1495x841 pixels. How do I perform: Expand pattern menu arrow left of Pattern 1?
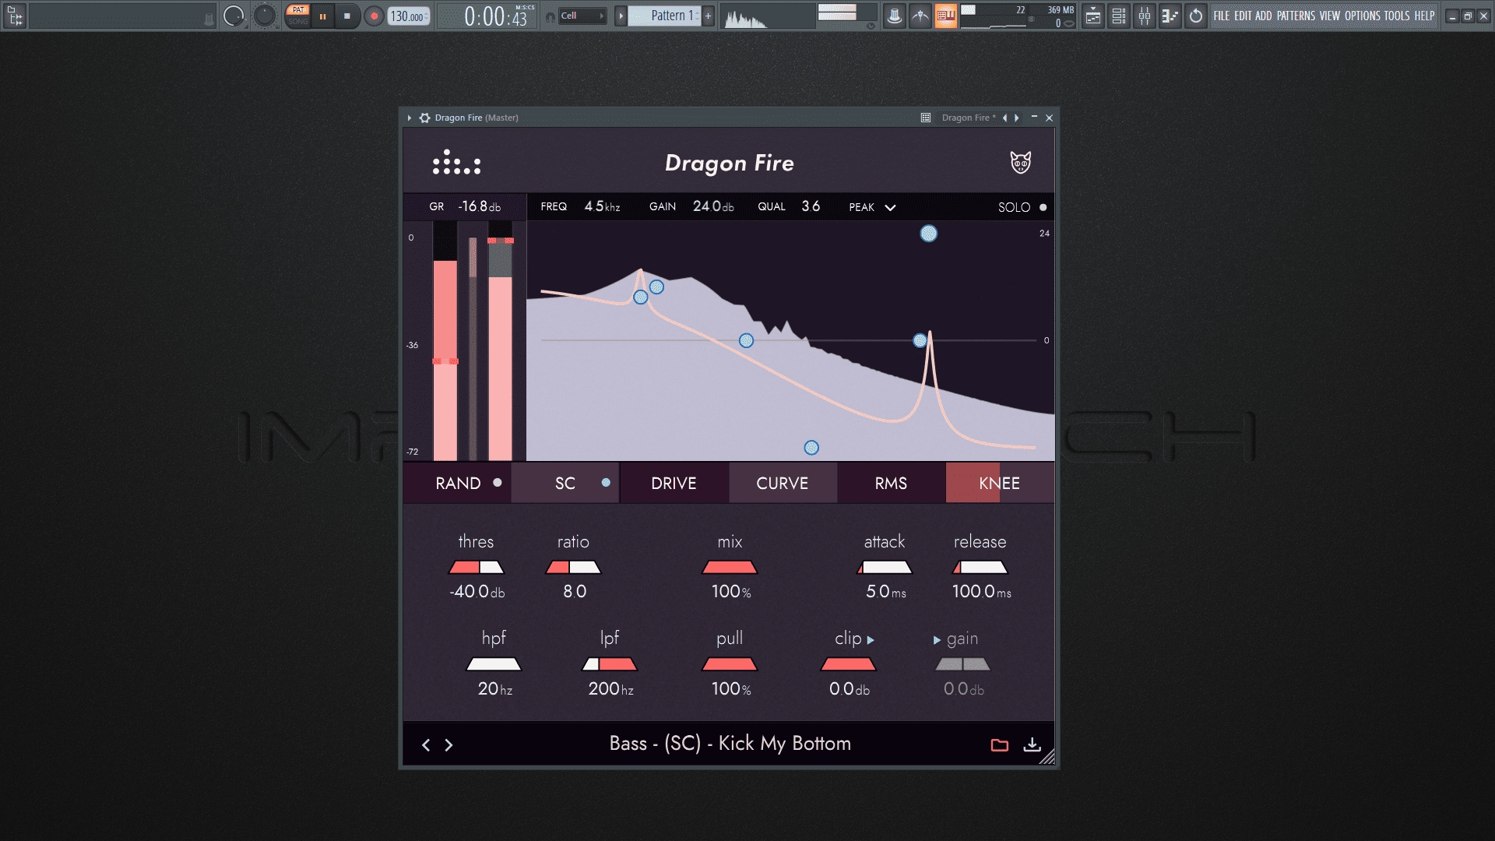click(x=621, y=16)
